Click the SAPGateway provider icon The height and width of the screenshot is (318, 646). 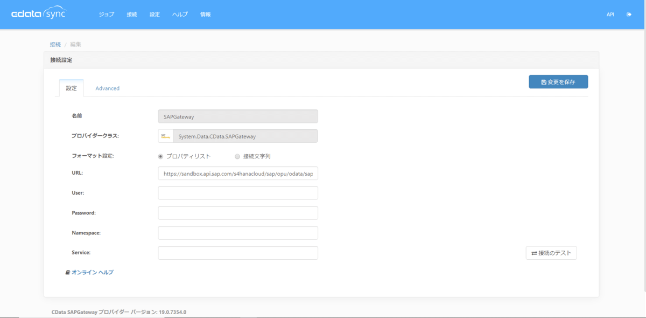pyautogui.click(x=165, y=135)
